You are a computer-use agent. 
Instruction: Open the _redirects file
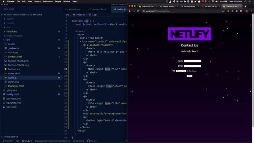pos(13,48)
